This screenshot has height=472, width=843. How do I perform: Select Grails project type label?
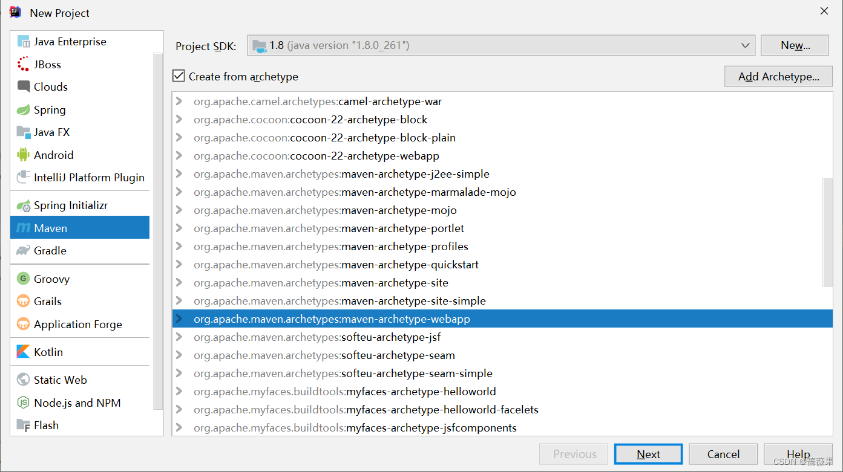(x=48, y=301)
